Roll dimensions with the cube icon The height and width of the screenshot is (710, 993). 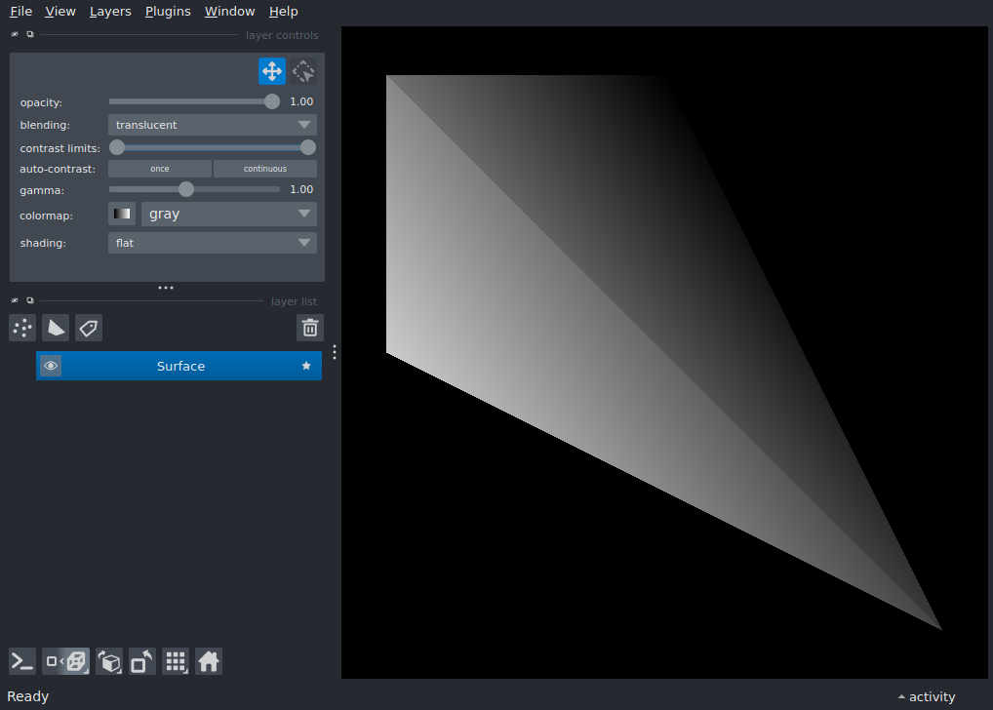tap(109, 662)
